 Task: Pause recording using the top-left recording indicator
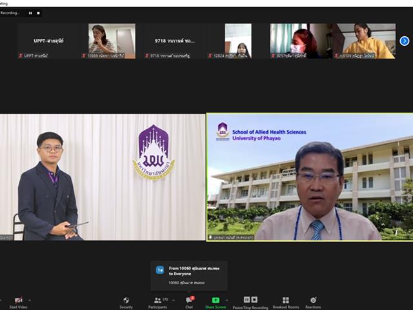tap(30, 13)
